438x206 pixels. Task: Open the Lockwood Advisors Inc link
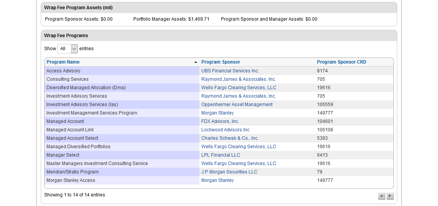coord(225,130)
